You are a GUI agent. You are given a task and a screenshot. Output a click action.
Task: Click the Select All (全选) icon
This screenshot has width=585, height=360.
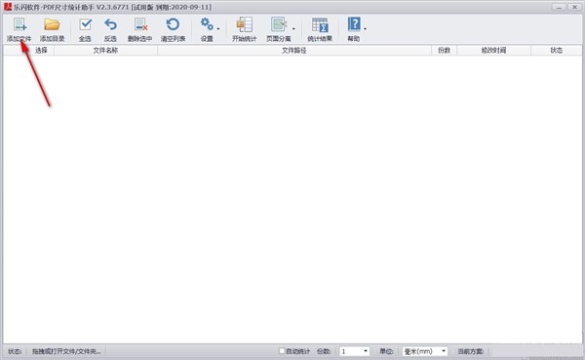(85, 24)
